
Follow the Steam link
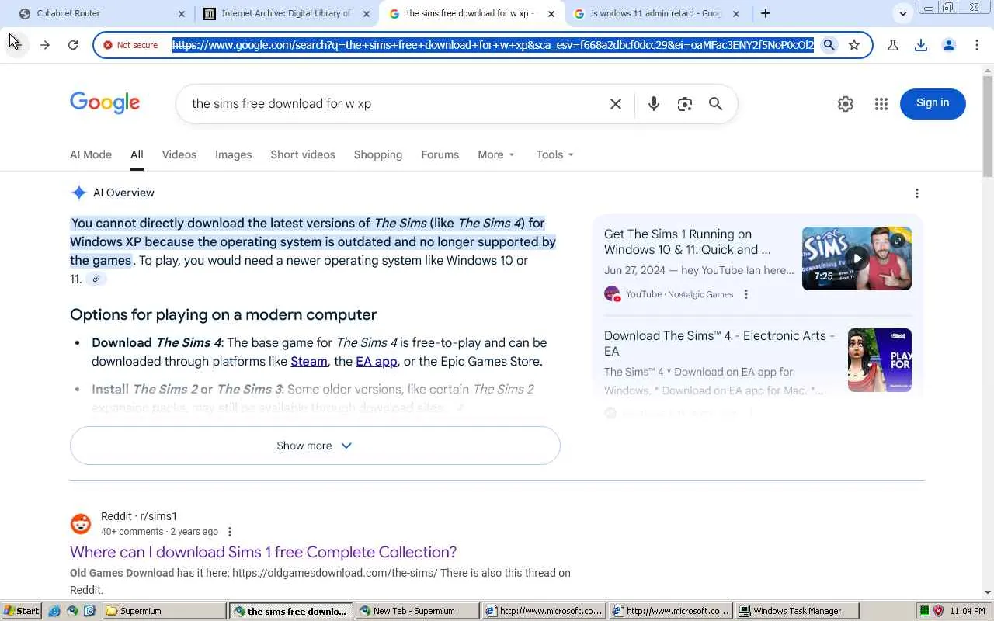click(309, 361)
